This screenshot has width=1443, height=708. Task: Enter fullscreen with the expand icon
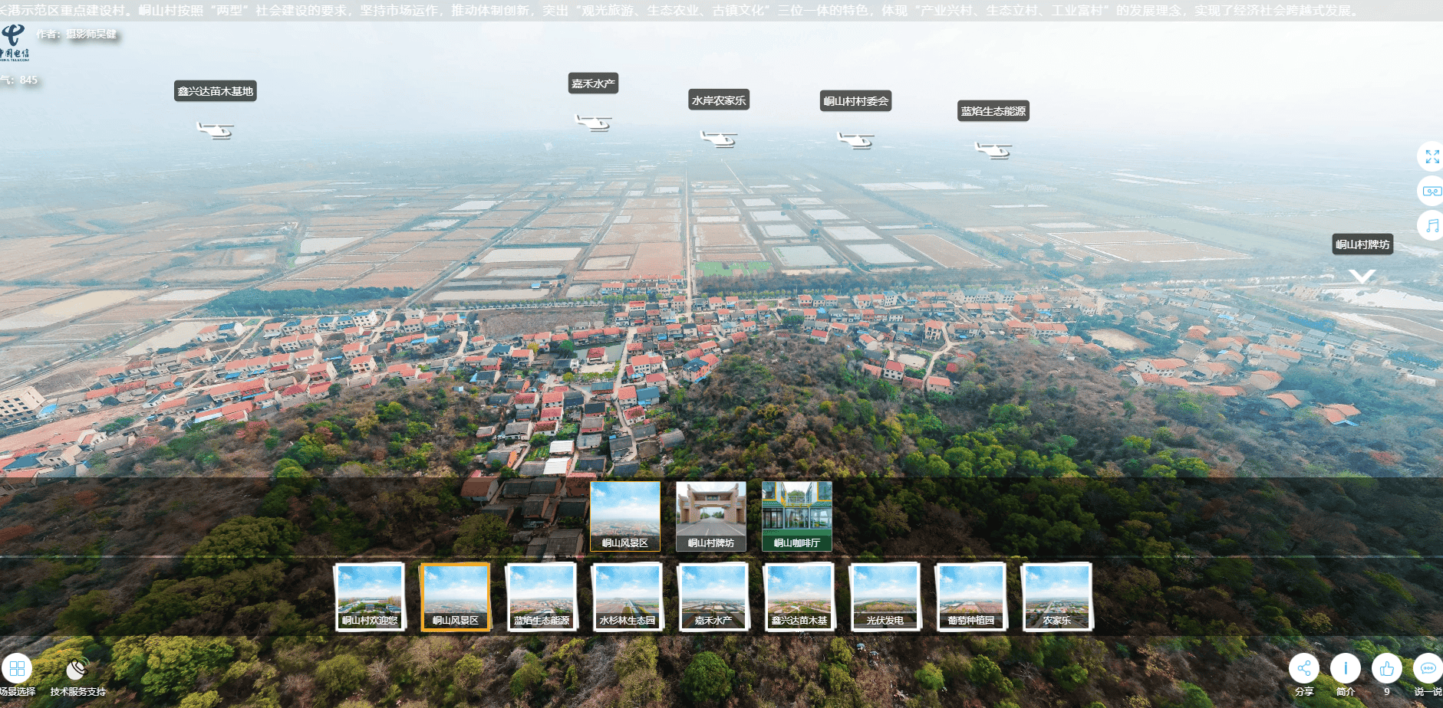[1431, 157]
